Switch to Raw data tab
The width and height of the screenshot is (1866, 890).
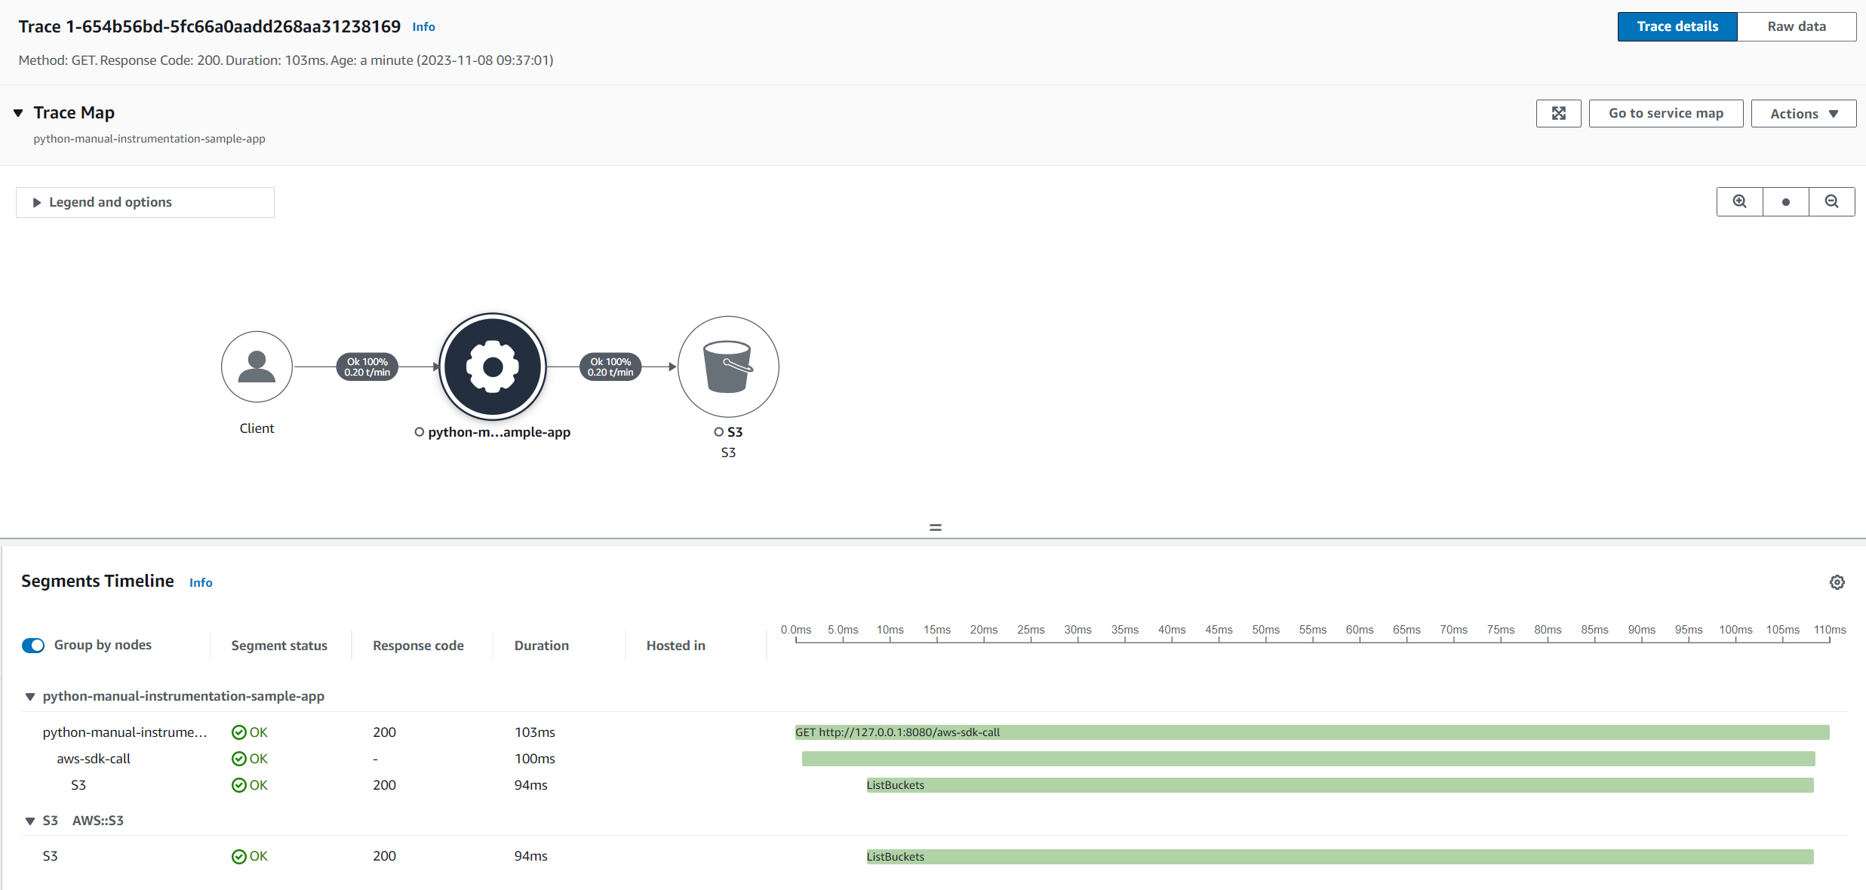(x=1796, y=26)
